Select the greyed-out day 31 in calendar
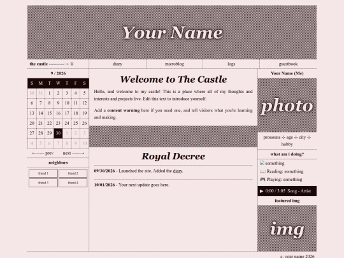Screen dimensions: 344x258 [x=41, y=93]
